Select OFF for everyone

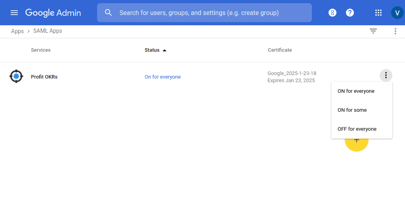(361, 129)
